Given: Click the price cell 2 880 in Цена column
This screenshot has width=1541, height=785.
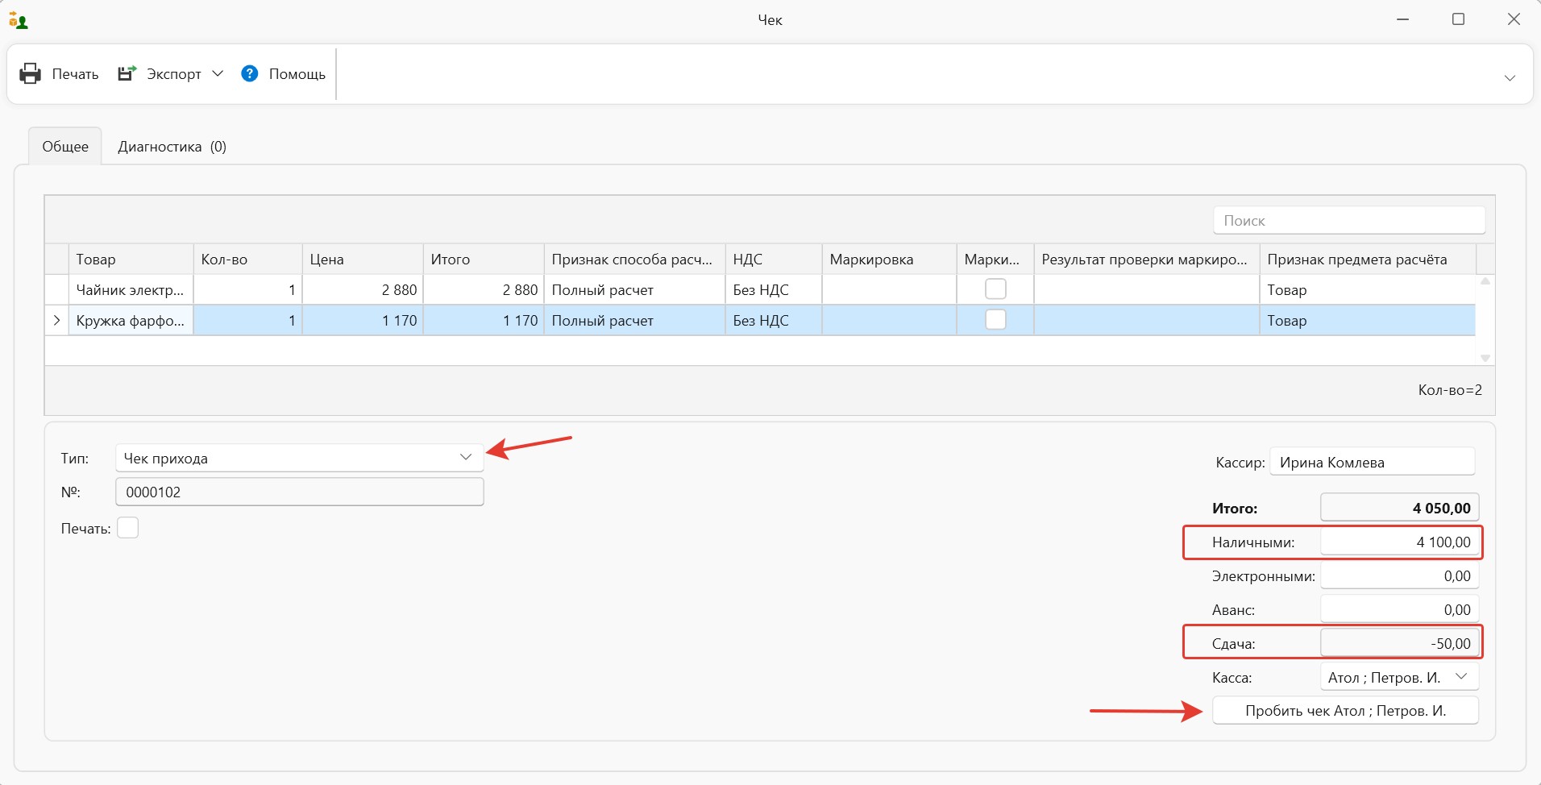Looking at the screenshot, I should [363, 289].
